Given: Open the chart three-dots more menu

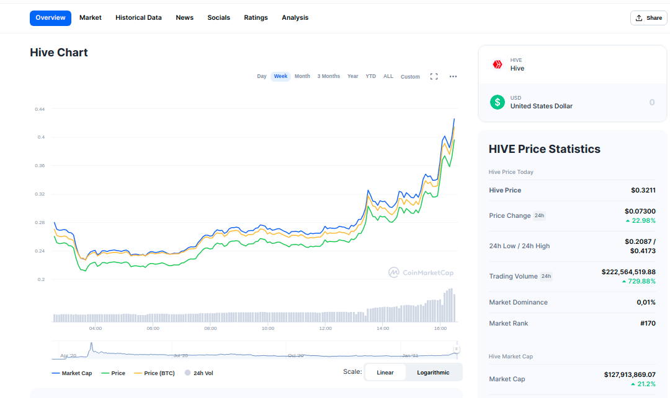Looking at the screenshot, I should (x=453, y=76).
